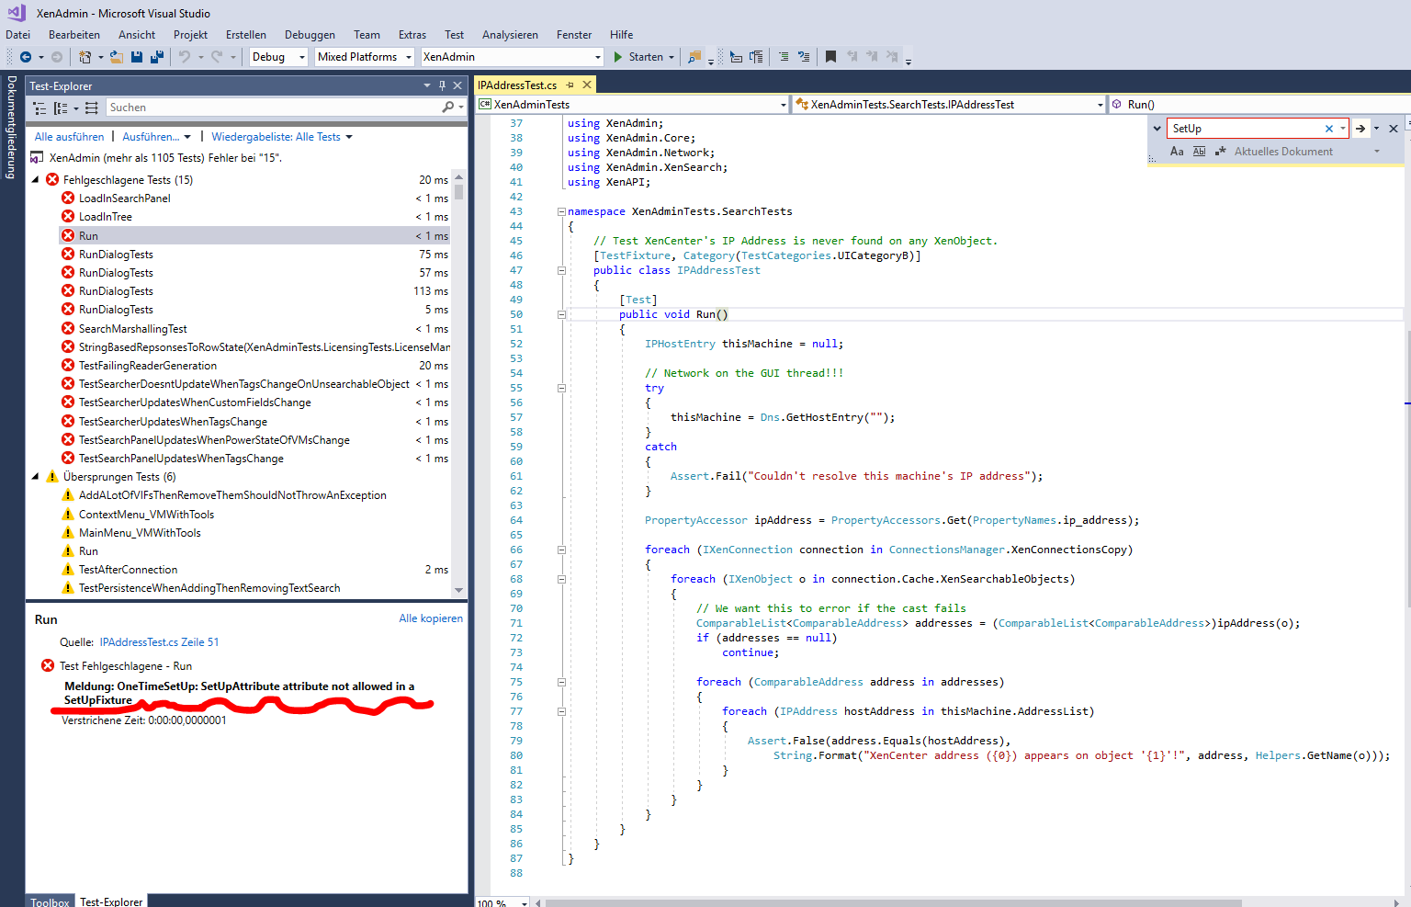The height and width of the screenshot is (907, 1411).
Task: Collapse the Übersprungen Tests group
Action: pyautogui.click(x=36, y=477)
